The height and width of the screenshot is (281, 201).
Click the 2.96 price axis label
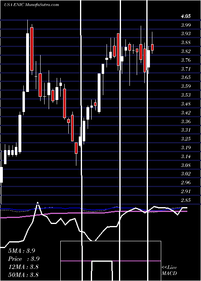(186, 183)
